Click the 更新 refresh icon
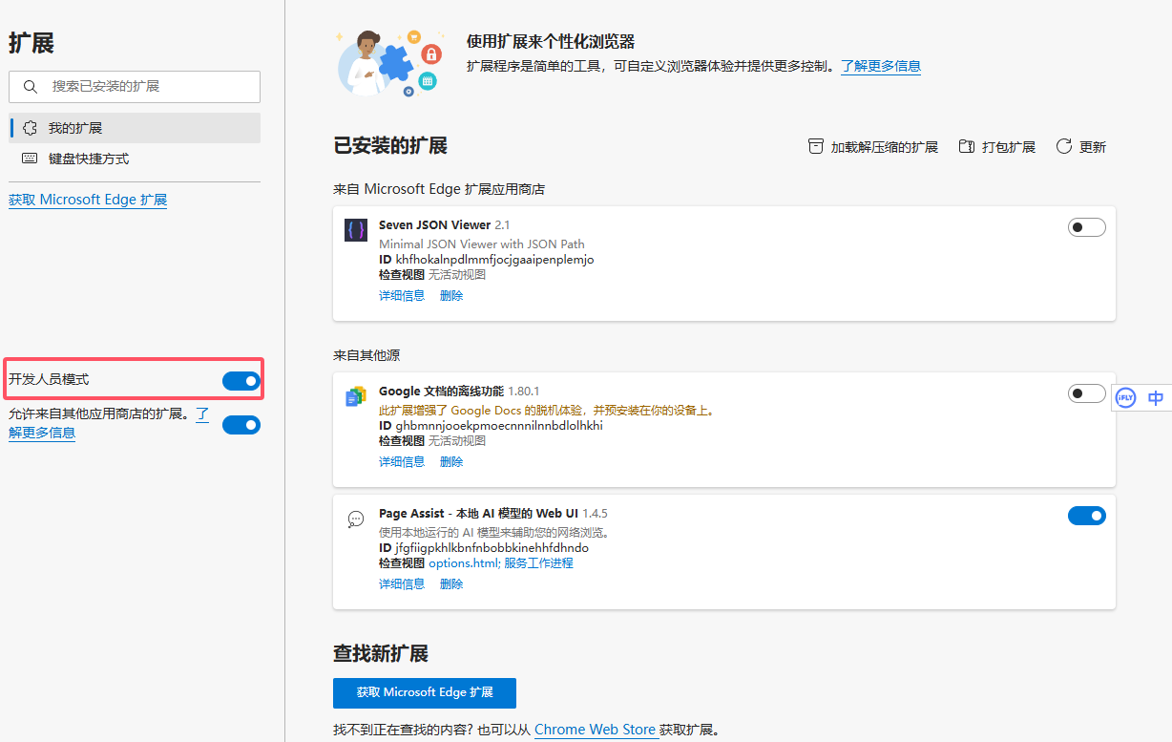 pyautogui.click(x=1064, y=146)
